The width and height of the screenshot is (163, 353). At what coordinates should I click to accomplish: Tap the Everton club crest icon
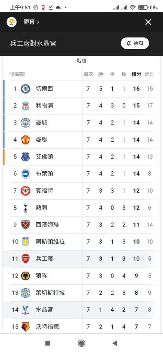tap(26, 157)
